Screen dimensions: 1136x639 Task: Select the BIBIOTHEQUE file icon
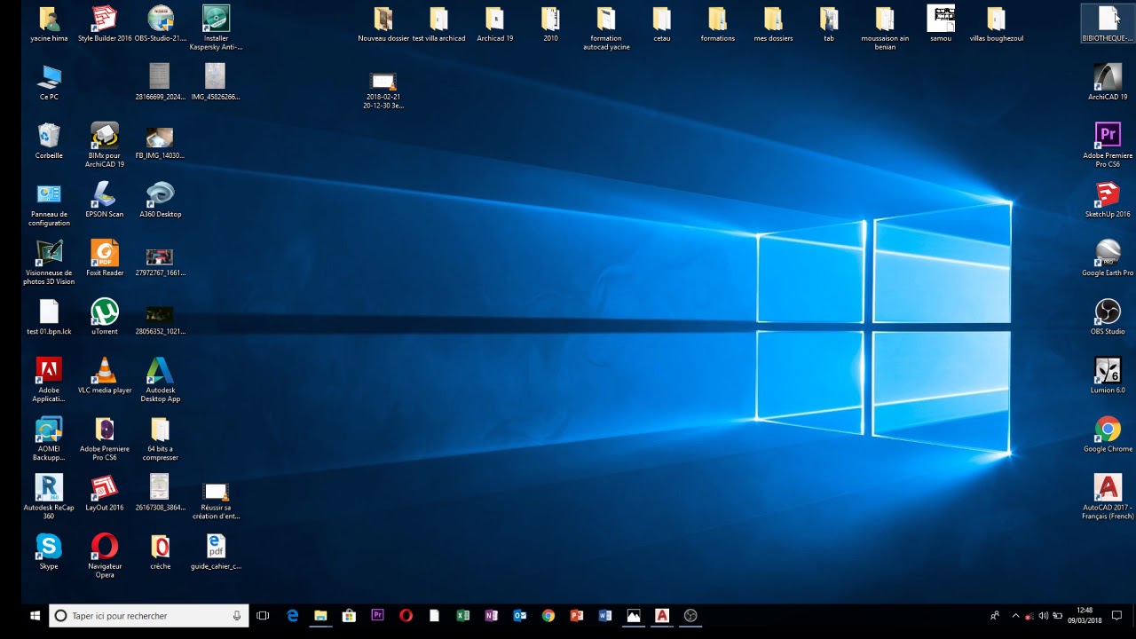(x=1108, y=24)
